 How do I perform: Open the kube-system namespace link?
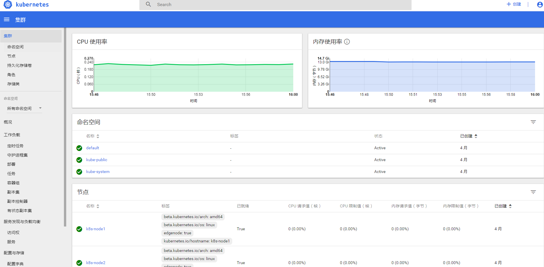(98, 172)
